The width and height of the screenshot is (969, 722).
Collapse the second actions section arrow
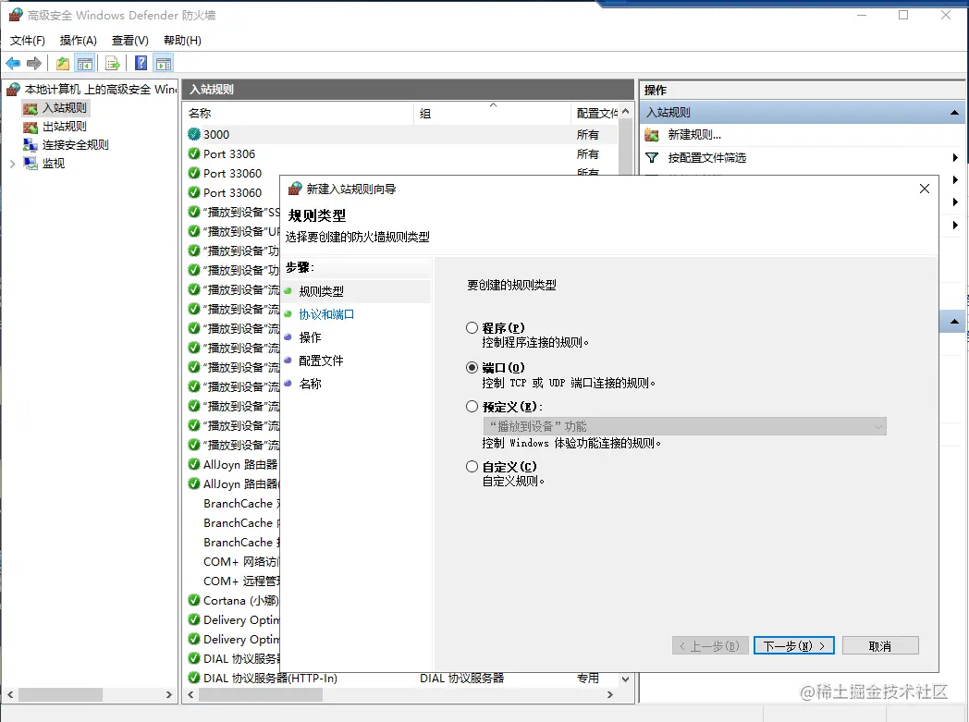pyautogui.click(x=954, y=321)
